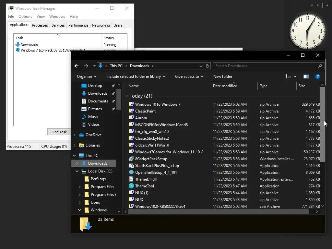
Task: Open recent locations dropdown beside Forward arrow
Action: pyautogui.click(x=94, y=66)
